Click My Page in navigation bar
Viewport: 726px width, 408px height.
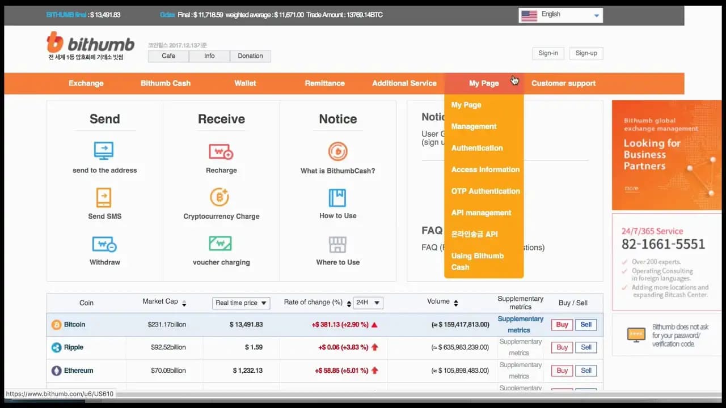click(x=484, y=83)
